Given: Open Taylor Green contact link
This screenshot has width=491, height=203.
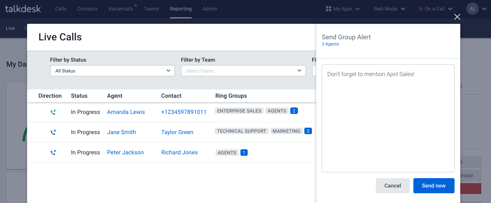Looking at the screenshot, I should coord(177,132).
